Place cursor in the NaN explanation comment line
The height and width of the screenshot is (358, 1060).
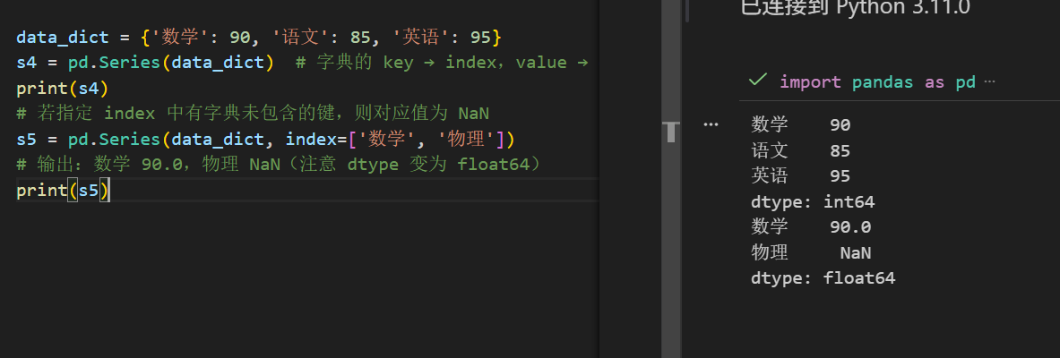(x=252, y=114)
